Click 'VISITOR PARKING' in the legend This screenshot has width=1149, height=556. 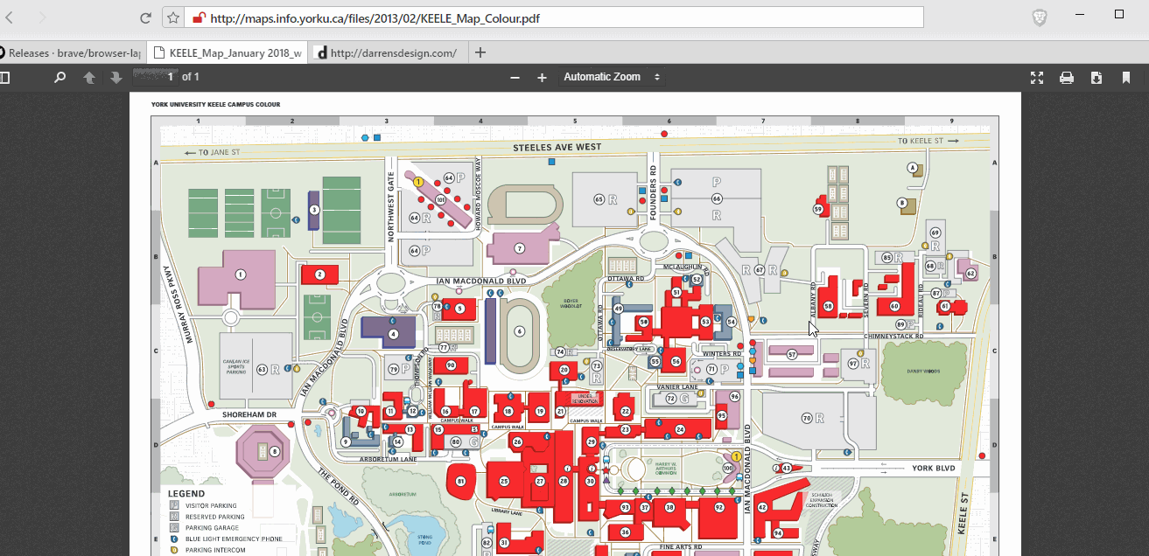point(211,505)
